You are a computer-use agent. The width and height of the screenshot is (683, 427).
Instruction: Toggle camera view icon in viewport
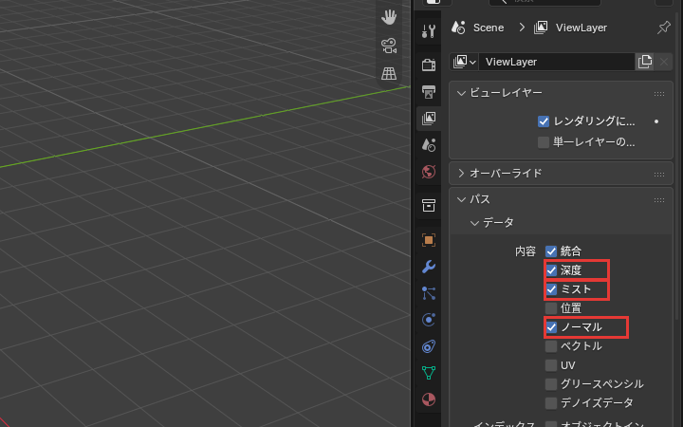coord(389,46)
